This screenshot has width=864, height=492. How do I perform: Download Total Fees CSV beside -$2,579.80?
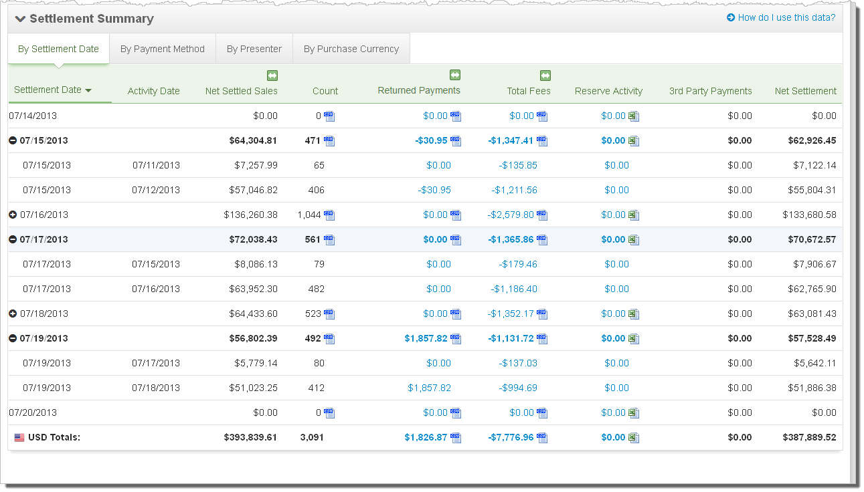point(542,215)
